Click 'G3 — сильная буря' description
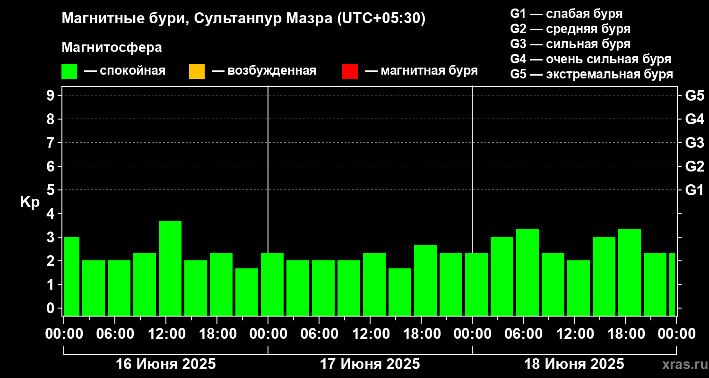Screen dimensions: 709x378 pos(570,44)
